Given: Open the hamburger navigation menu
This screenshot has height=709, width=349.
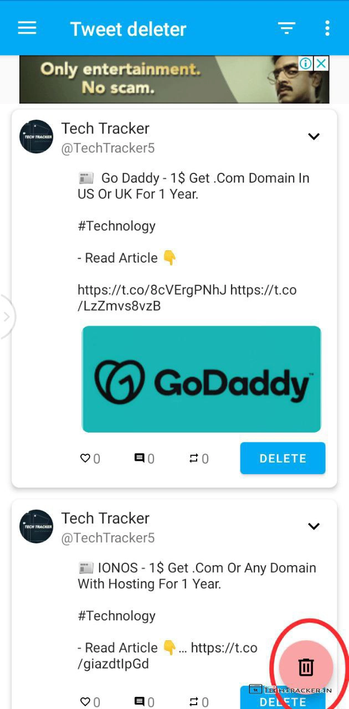Looking at the screenshot, I should point(27,28).
